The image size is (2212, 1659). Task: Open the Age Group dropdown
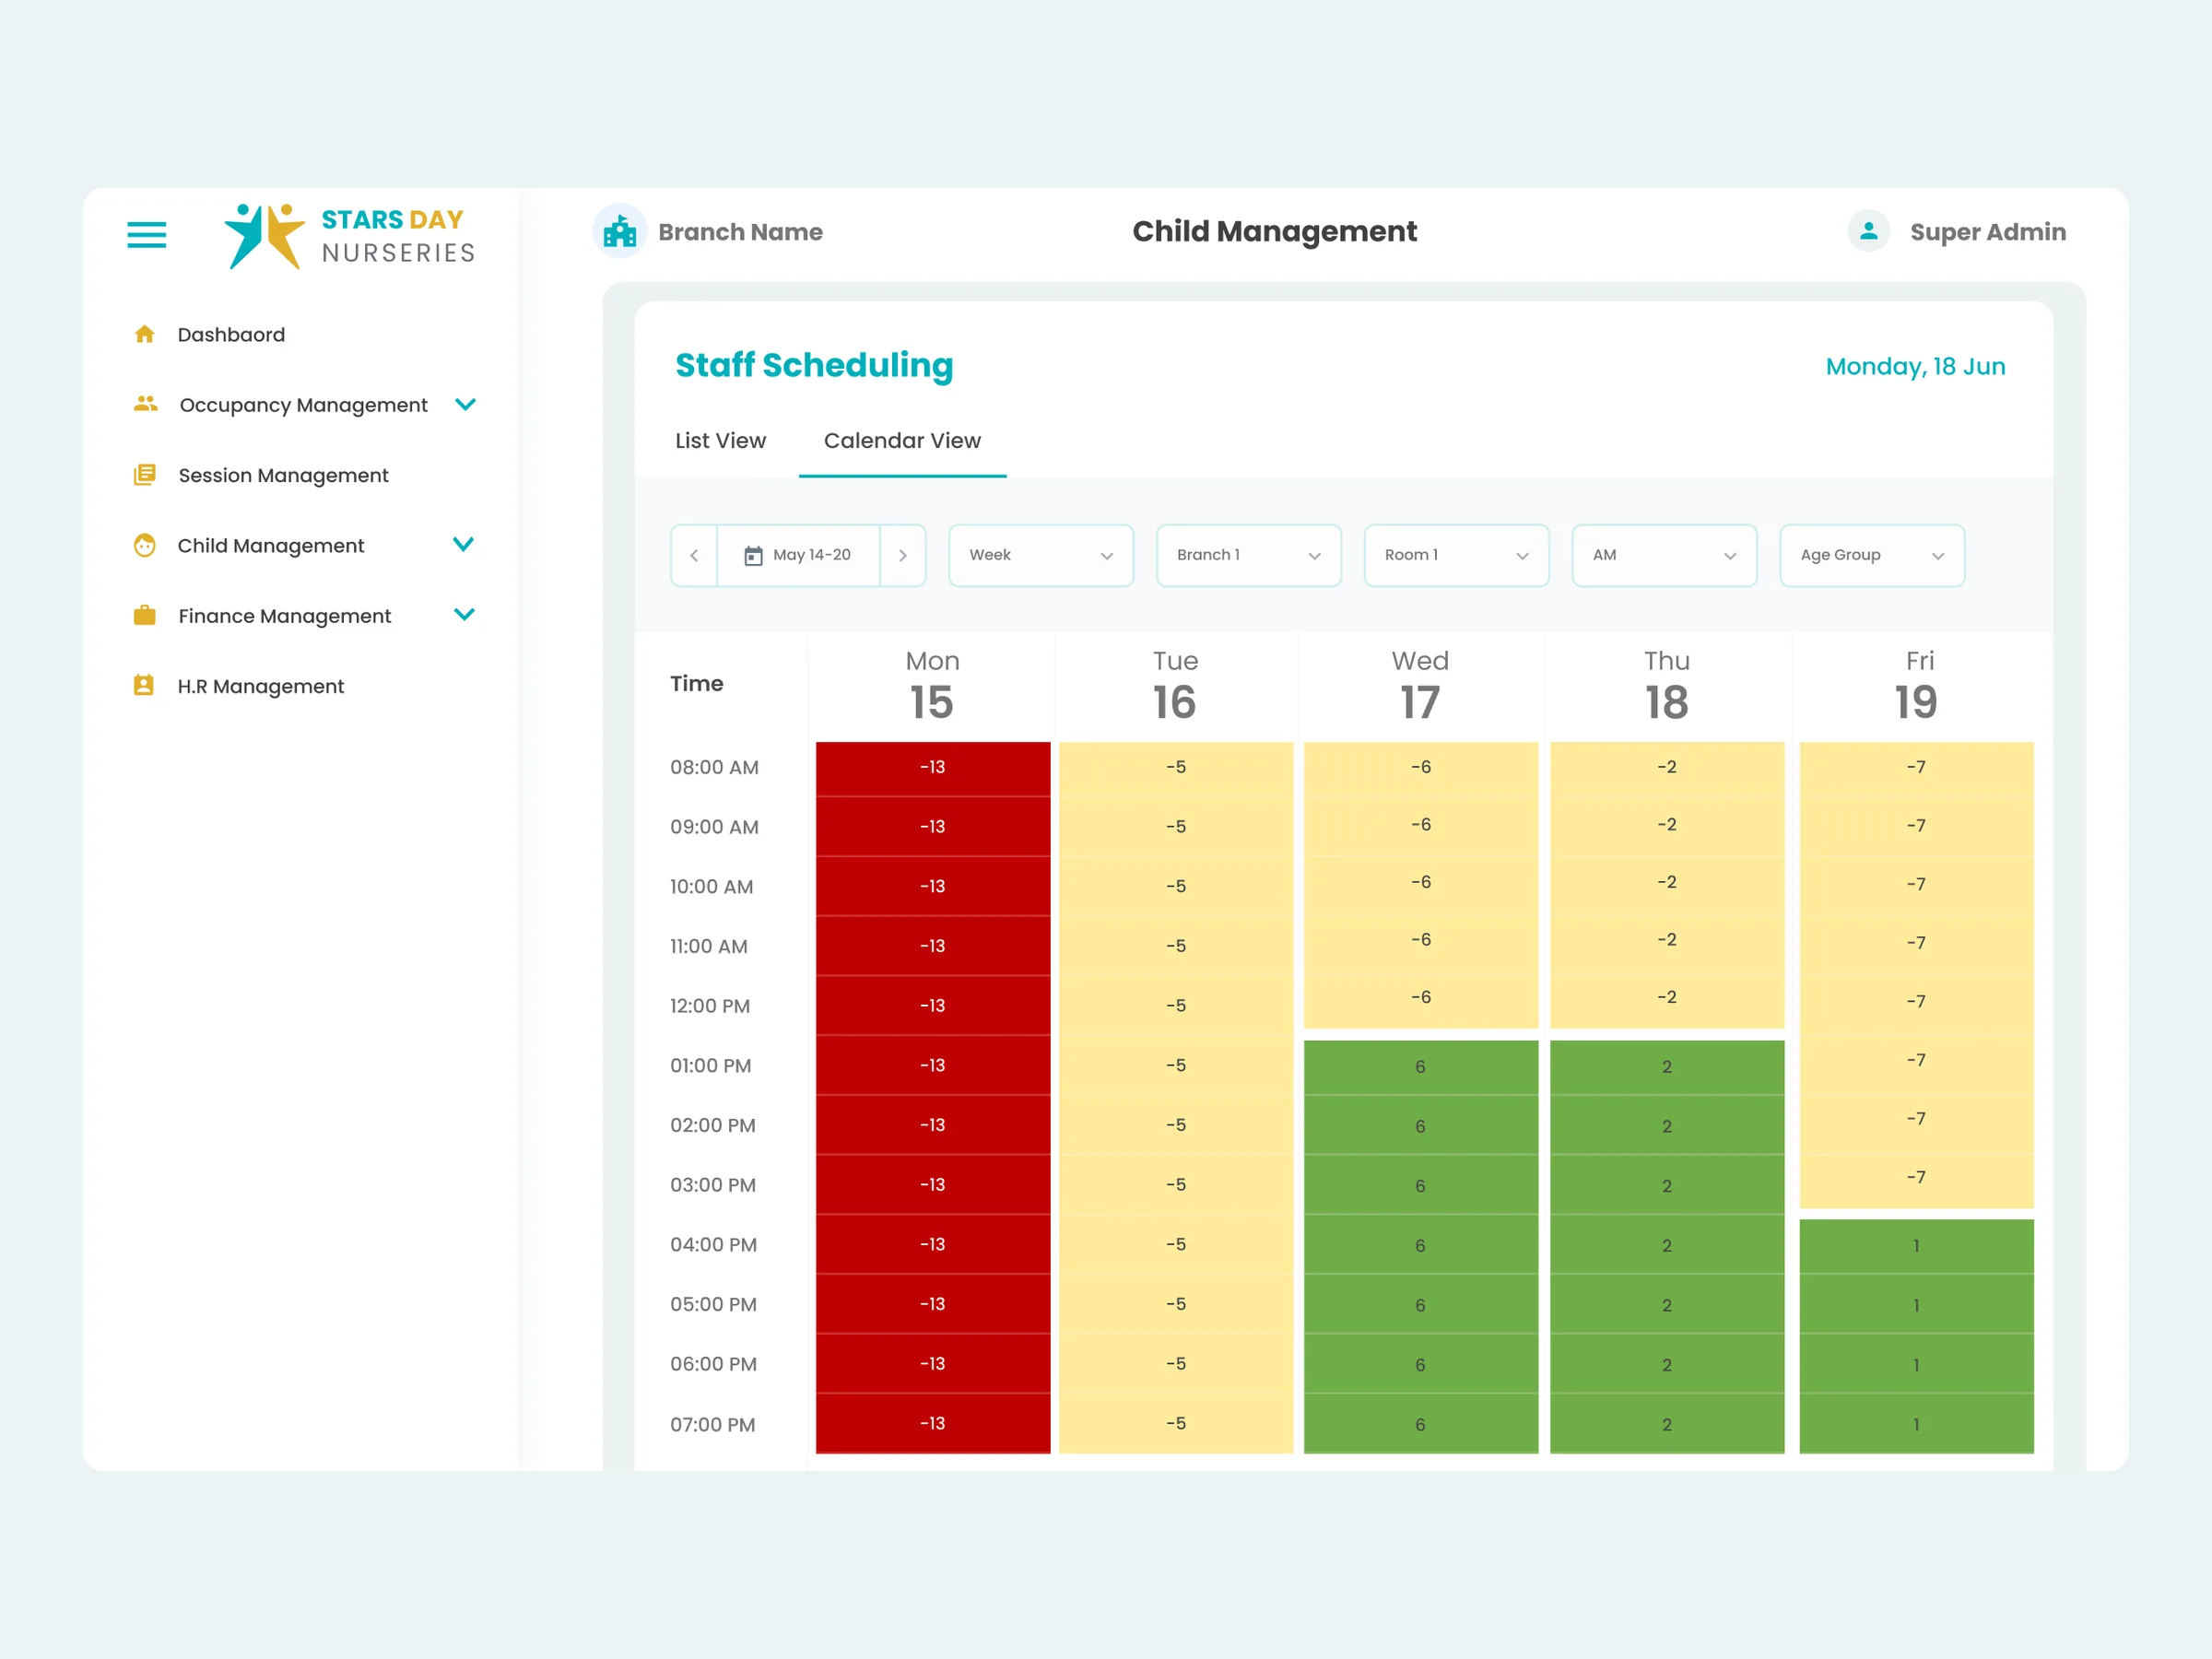coord(1873,555)
